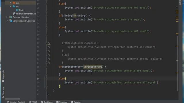Click the fold marker at line 19
This screenshot has height=103, width=184.
[47, 4]
